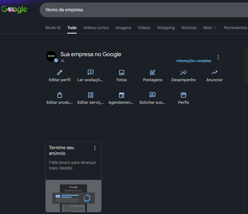Viewport: 248px width, 214px height.
Task: Click the Google logo
Action: click(14, 9)
